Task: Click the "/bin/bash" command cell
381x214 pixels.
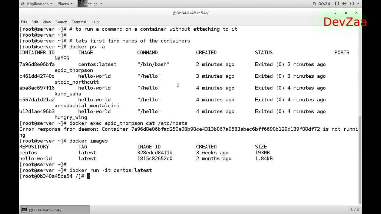Action: pyautogui.click(x=153, y=64)
